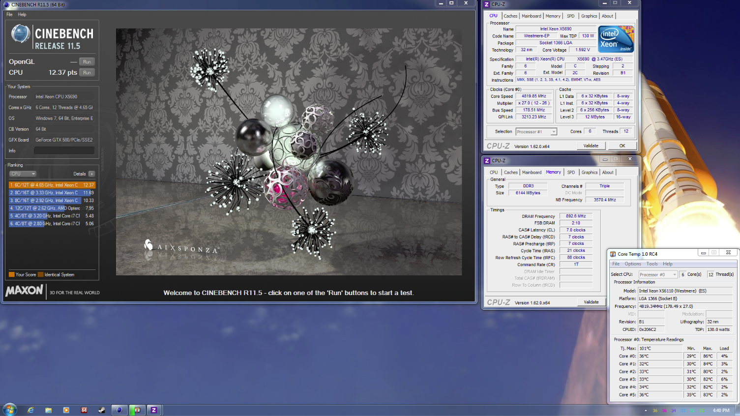Run the CPU benchmark
Image resolution: width=740 pixels, height=416 pixels.
87,72
